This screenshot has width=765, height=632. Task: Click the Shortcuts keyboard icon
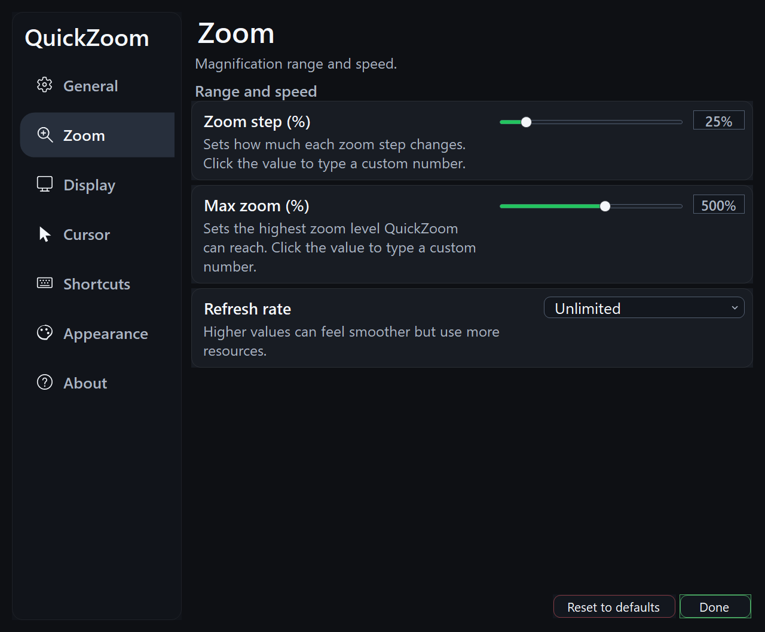[45, 283]
